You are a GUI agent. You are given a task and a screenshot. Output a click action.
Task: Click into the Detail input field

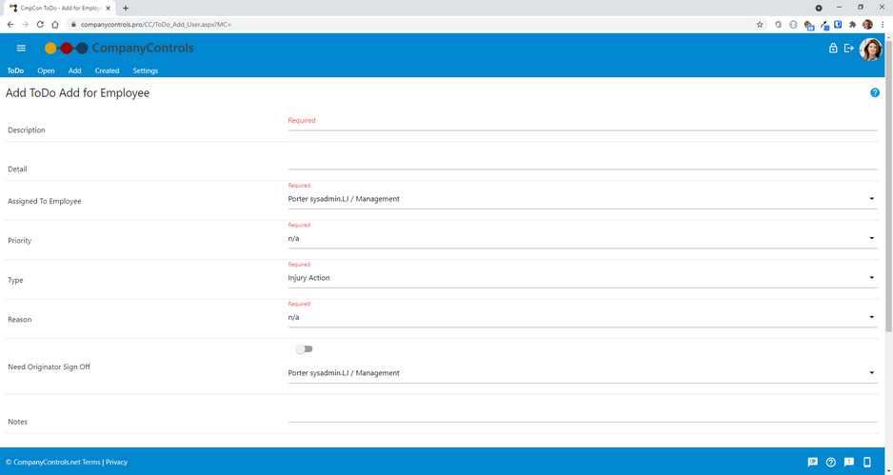point(582,163)
